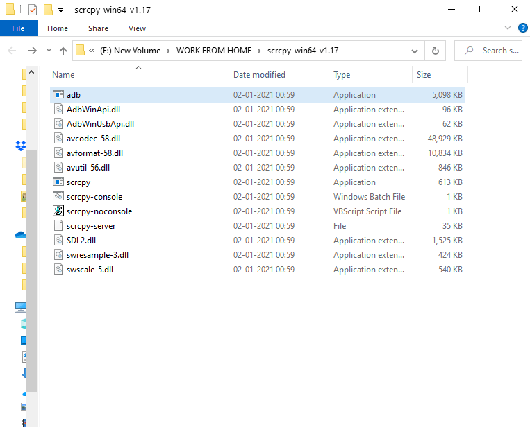This screenshot has width=530, height=427.
Task: Click the 1,525 KB size value
Action: [447, 241]
